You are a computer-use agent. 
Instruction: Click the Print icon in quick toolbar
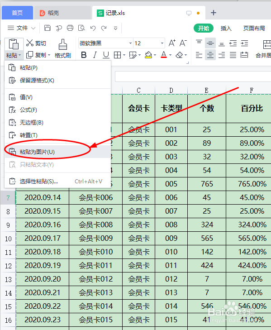70,28
